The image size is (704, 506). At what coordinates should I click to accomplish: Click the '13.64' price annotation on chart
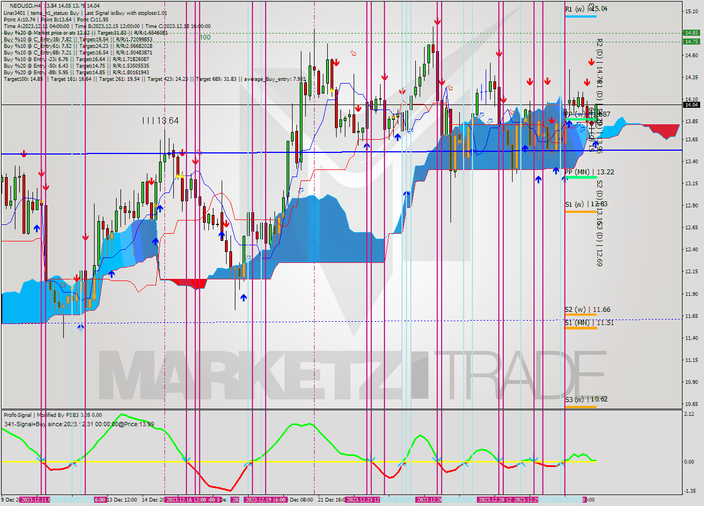[167, 120]
